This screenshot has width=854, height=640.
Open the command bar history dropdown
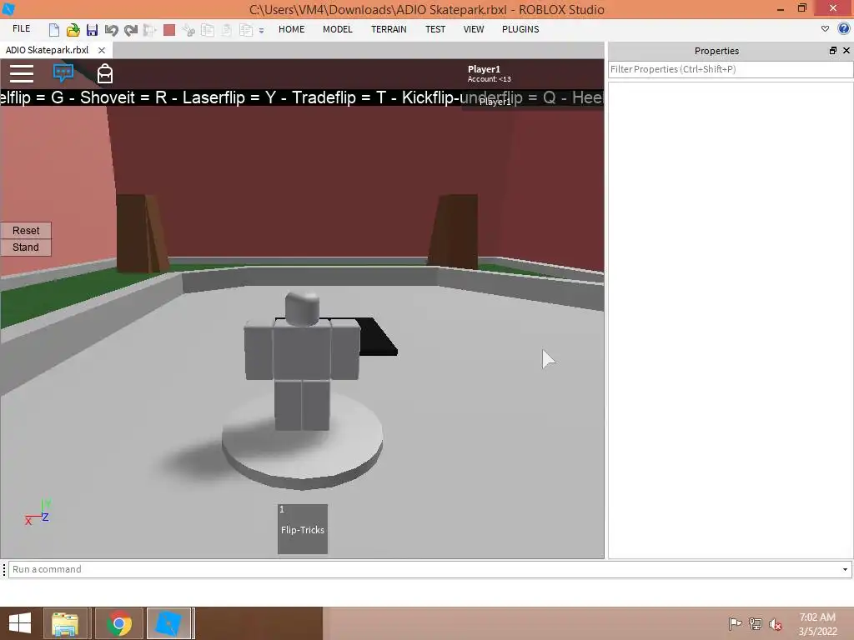coord(846,569)
